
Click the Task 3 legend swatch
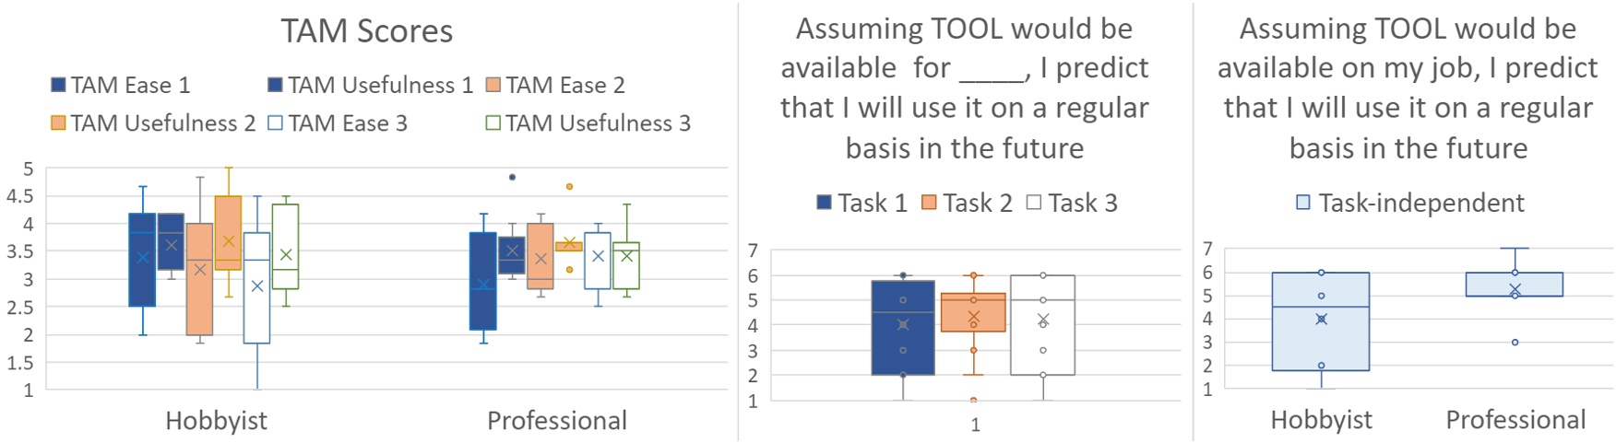tap(1034, 203)
